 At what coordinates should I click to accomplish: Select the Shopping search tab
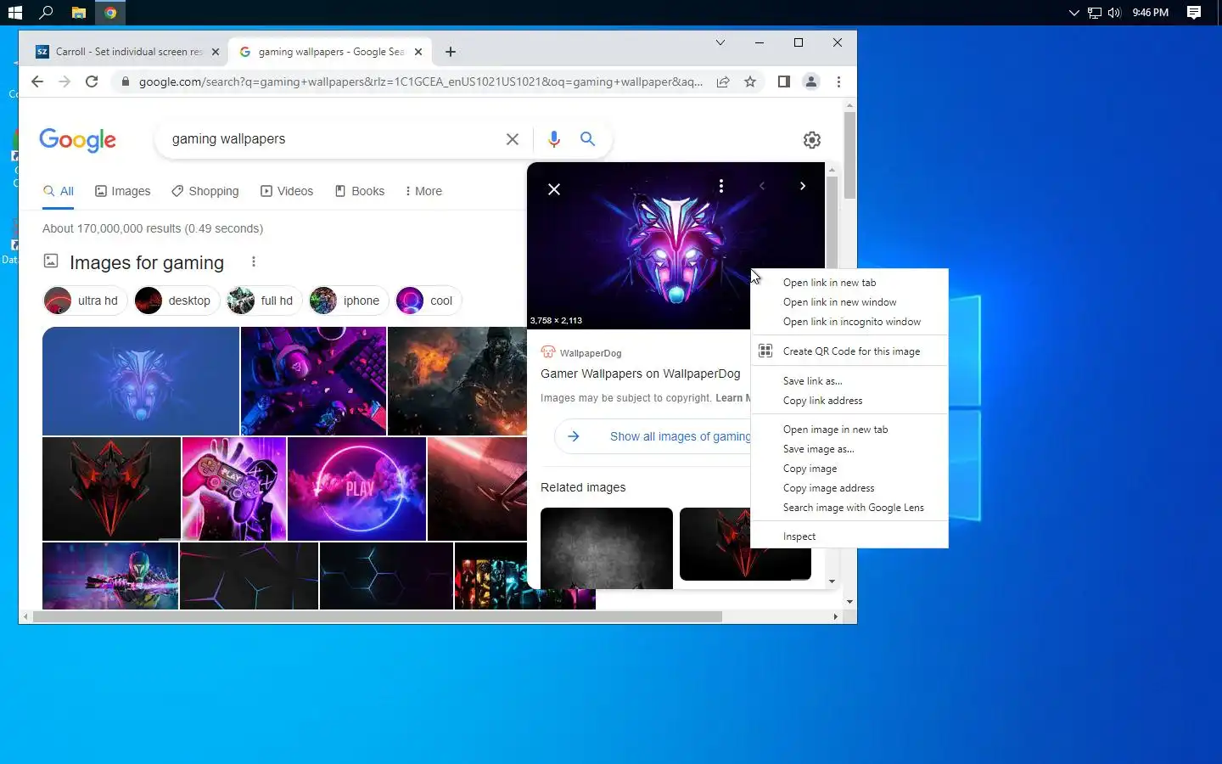pyautogui.click(x=205, y=191)
